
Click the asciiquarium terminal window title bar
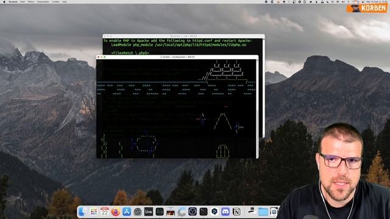click(177, 57)
